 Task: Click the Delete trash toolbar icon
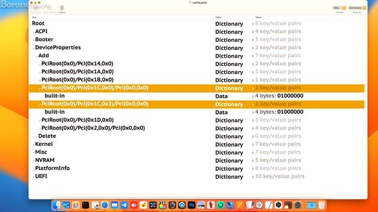[x=61, y=8]
